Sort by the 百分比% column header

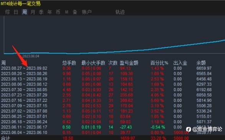click(159, 63)
